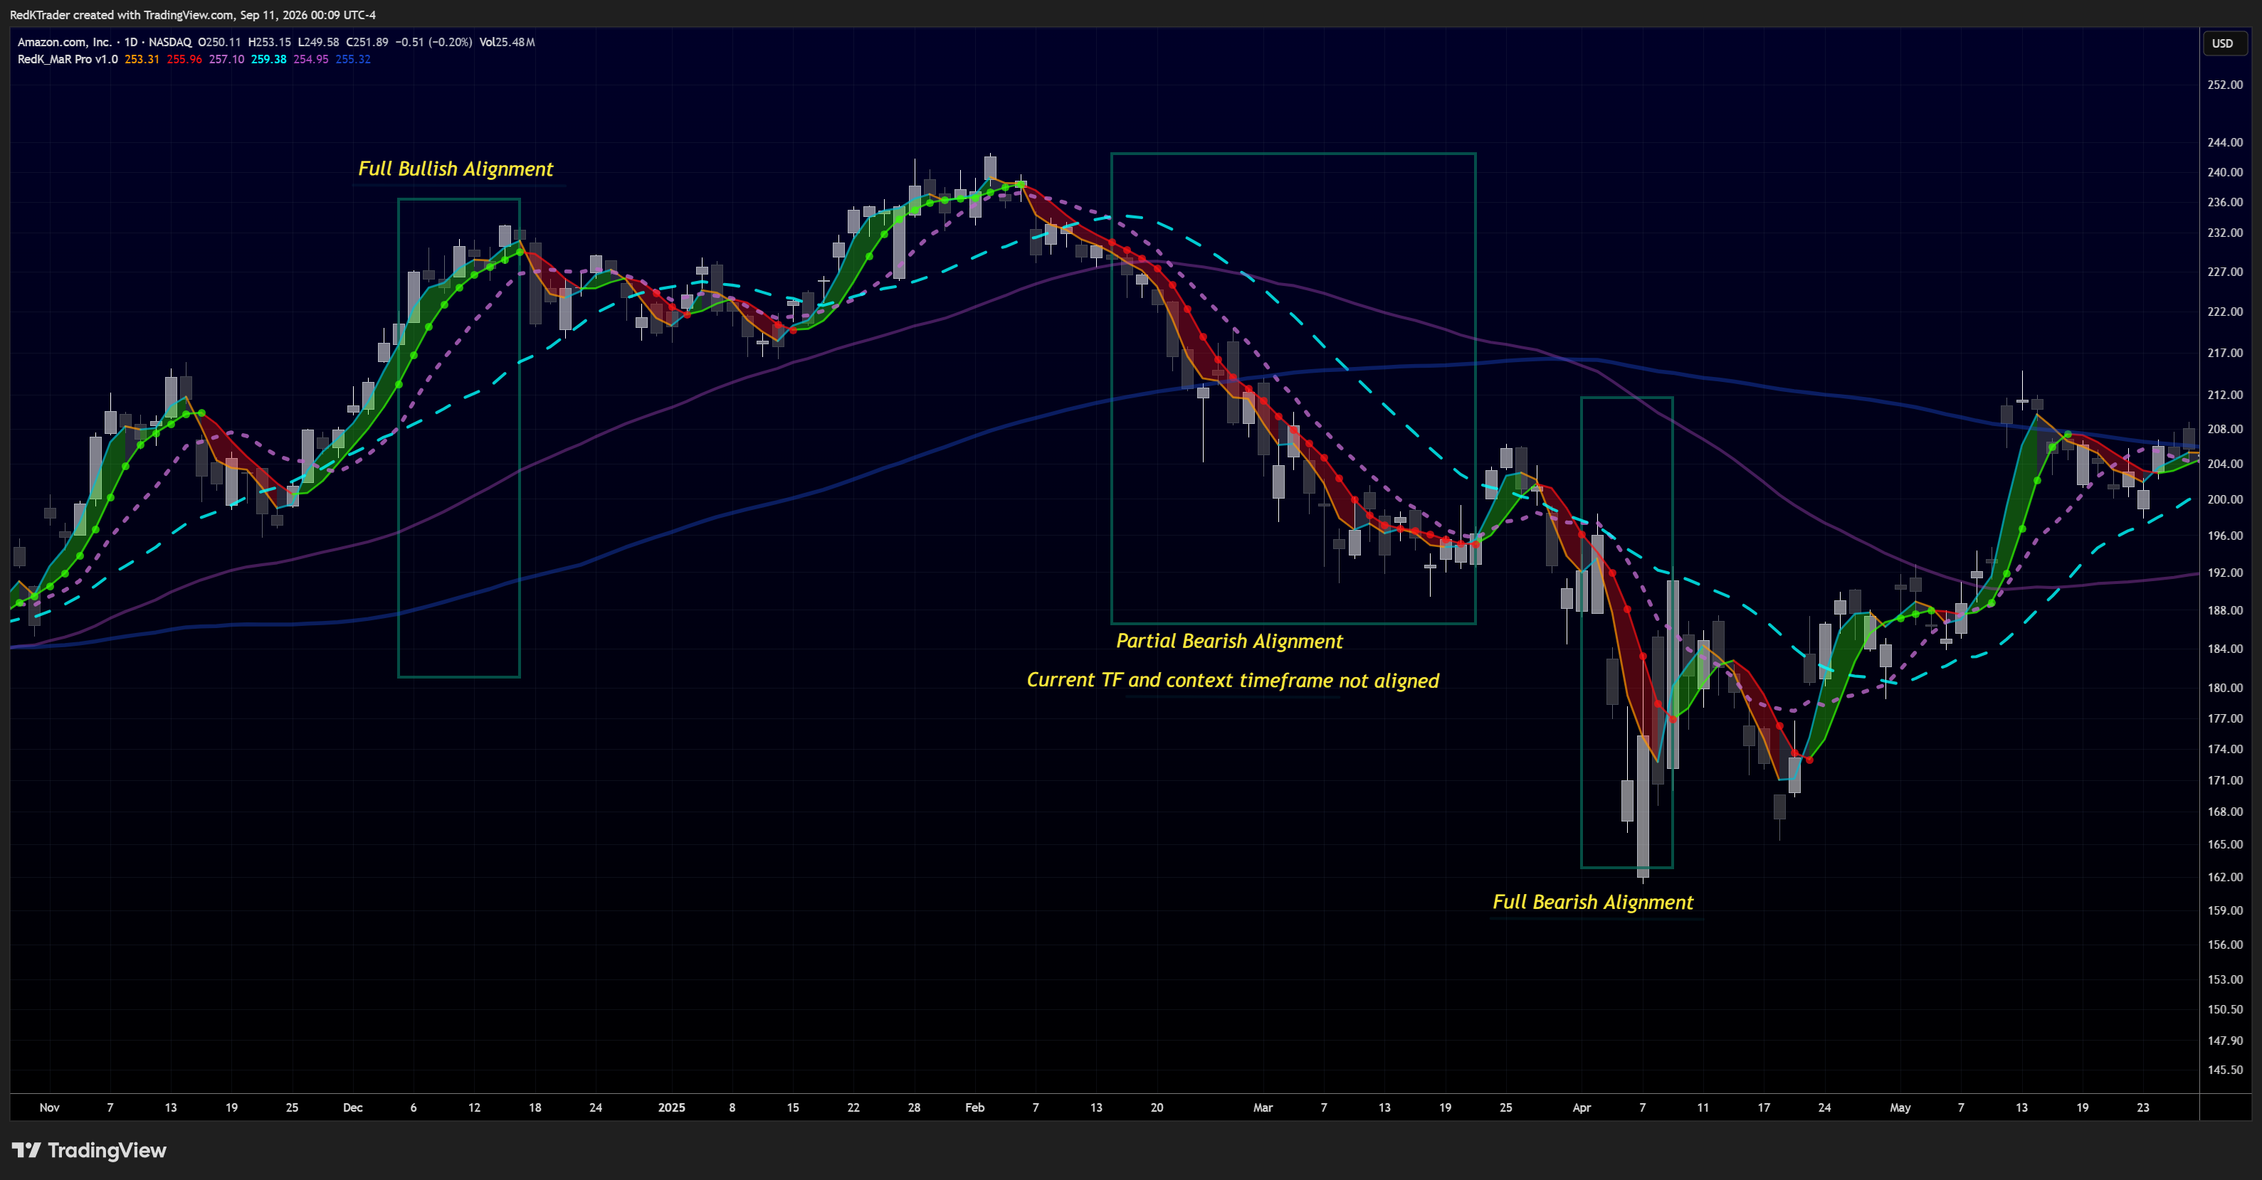This screenshot has width=2262, height=1180.
Task: Click the 1D timeframe label in the title
Action: point(131,42)
